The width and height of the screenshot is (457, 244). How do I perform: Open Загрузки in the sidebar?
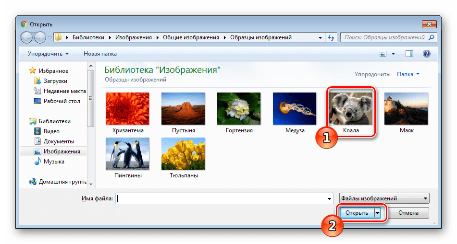[55, 81]
